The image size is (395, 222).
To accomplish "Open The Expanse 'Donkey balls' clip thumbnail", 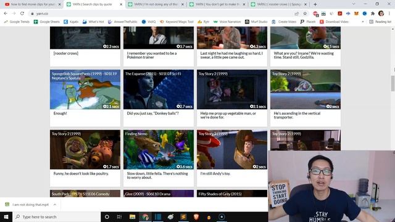I will click(159, 89).
